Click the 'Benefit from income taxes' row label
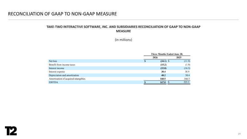This screenshot has width=247, height=139. [x=62, y=65]
